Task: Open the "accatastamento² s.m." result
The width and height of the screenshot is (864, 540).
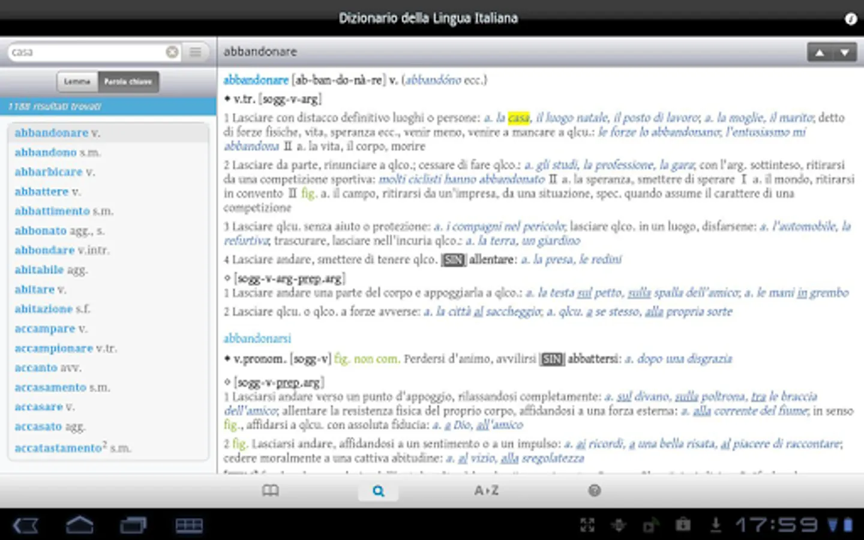Action: (108, 448)
